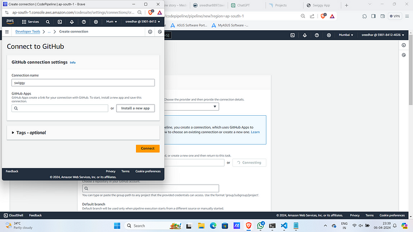Open taskbar Search box
413x232 pixels.
(153, 226)
